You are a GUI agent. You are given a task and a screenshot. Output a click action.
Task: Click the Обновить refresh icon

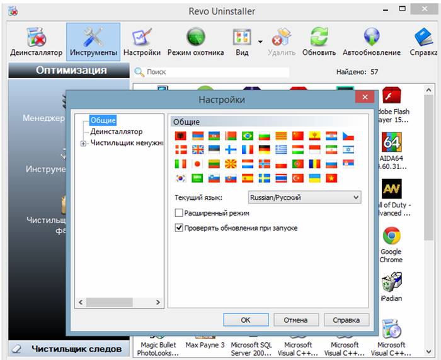tap(319, 42)
